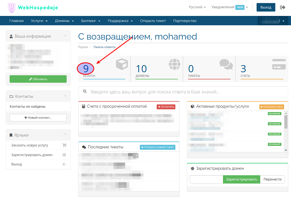
Task: Click the Перенести button
Action: [273, 179]
